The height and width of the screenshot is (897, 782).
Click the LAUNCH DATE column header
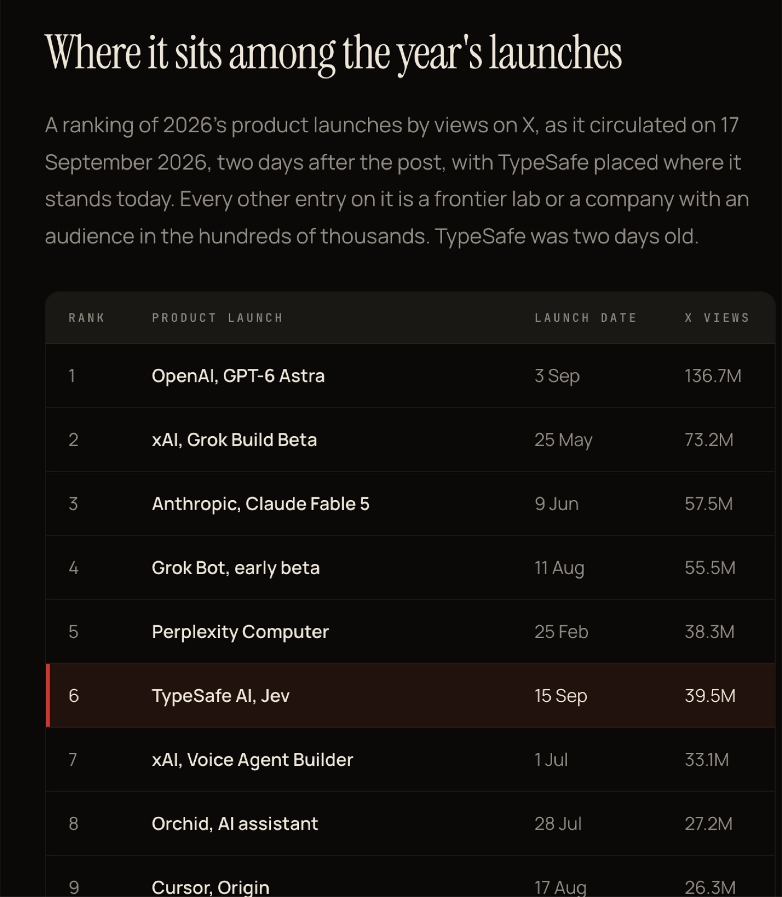tap(586, 318)
